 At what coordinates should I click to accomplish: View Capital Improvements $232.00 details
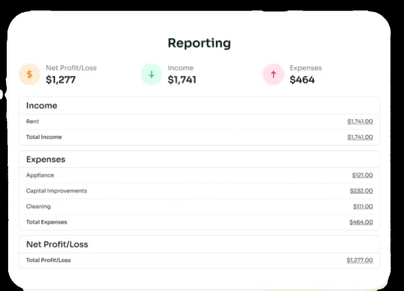coord(361,191)
